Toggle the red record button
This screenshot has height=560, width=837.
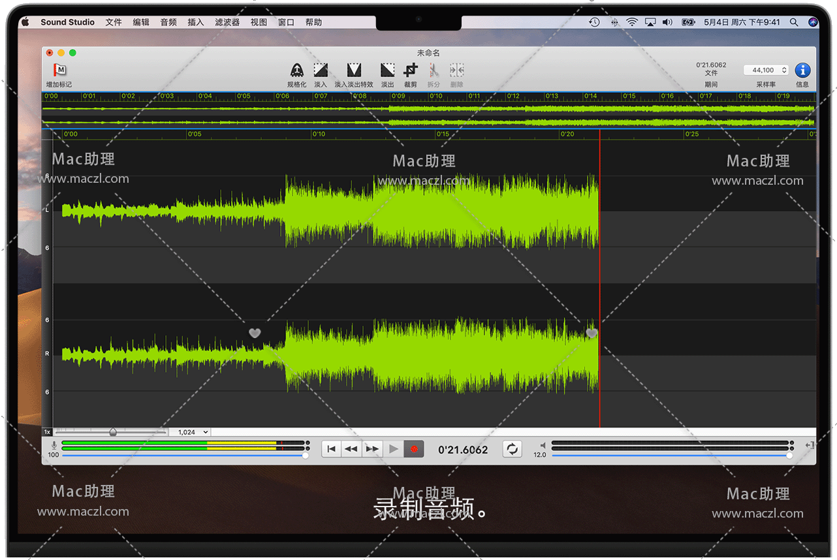(413, 449)
